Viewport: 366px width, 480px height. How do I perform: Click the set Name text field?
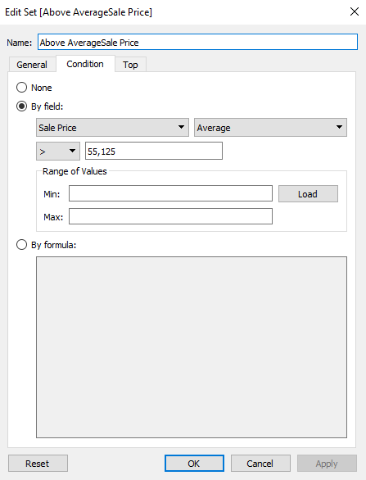pos(197,42)
